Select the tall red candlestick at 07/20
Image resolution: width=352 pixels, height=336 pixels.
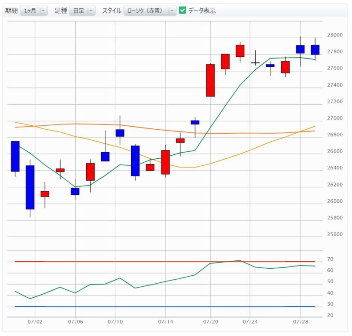point(210,80)
